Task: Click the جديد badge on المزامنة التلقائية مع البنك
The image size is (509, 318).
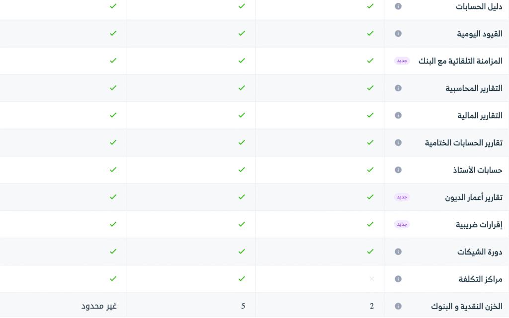Action: [x=402, y=61]
